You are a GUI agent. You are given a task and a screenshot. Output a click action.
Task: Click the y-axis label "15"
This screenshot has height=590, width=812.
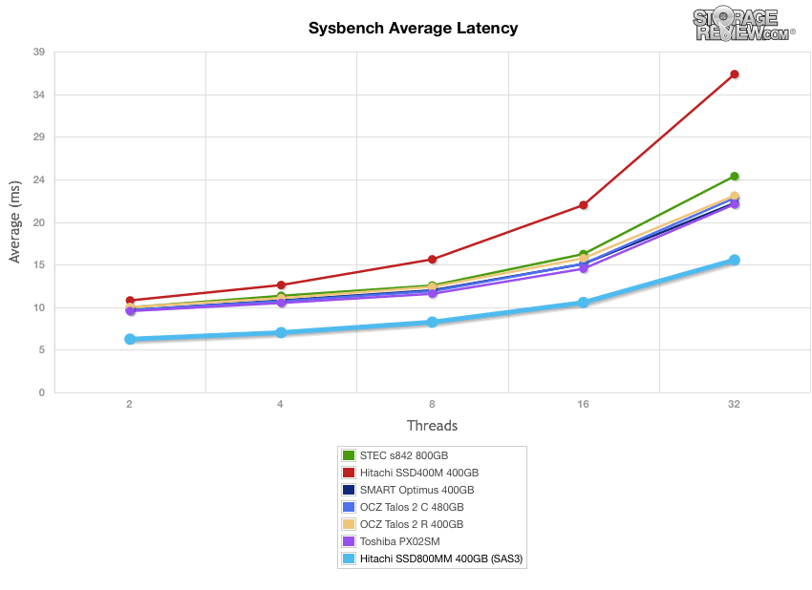point(39,265)
